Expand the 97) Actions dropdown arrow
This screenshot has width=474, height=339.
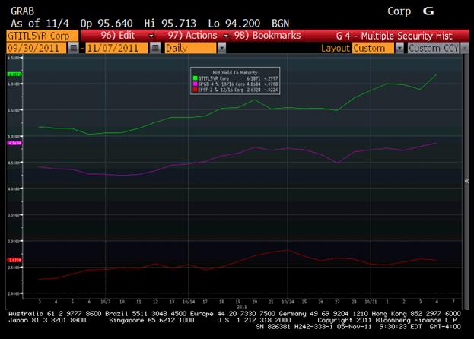click(225, 36)
